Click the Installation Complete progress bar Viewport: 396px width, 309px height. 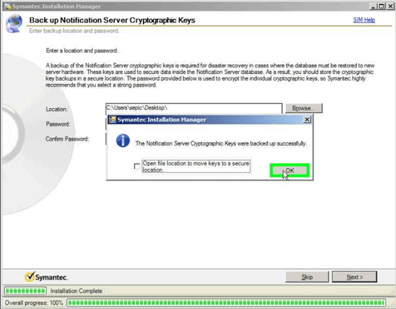[26, 291]
